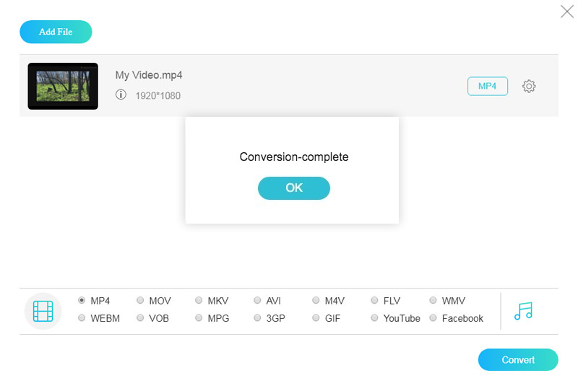Viewport: 578px width, 391px height.
Task: Select the Facebook preset option
Action: coord(433,318)
